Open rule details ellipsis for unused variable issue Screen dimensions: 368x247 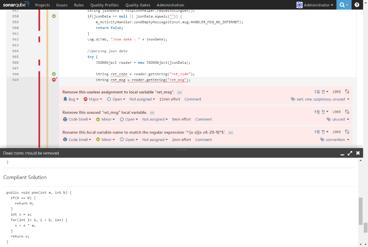pos(152,113)
